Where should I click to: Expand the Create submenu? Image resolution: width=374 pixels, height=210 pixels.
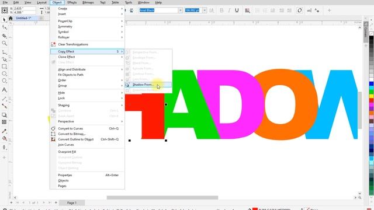[x=87, y=9]
